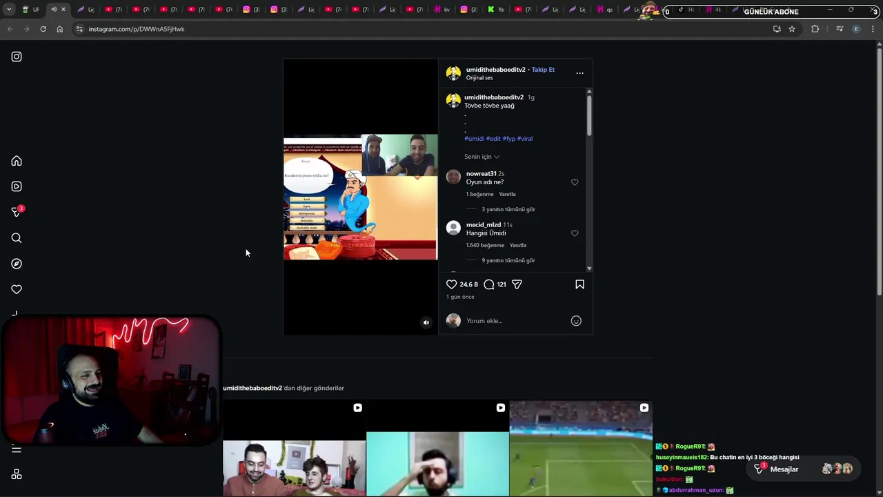View post likes count 24,6 B
Viewport: 883px width, 497px height.
[x=468, y=284]
